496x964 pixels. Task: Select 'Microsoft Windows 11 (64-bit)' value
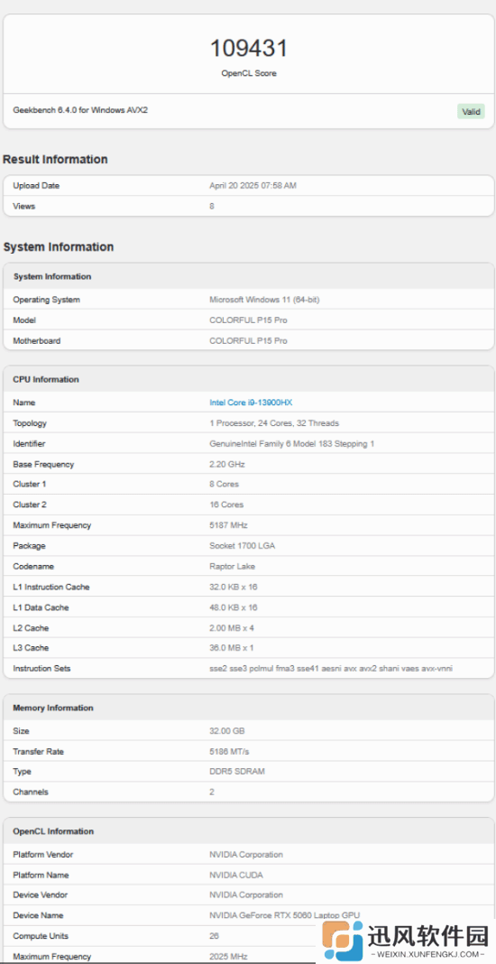click(x=264, y=300)
